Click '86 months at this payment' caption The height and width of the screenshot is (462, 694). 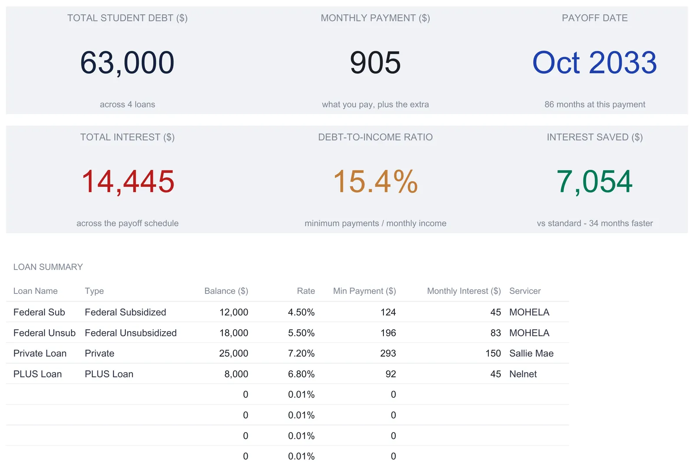click(x=595, y=104)
